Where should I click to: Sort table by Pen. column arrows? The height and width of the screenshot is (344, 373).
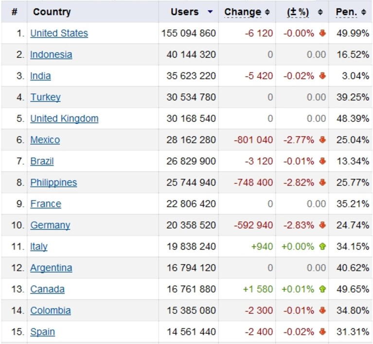pos(363,12)
